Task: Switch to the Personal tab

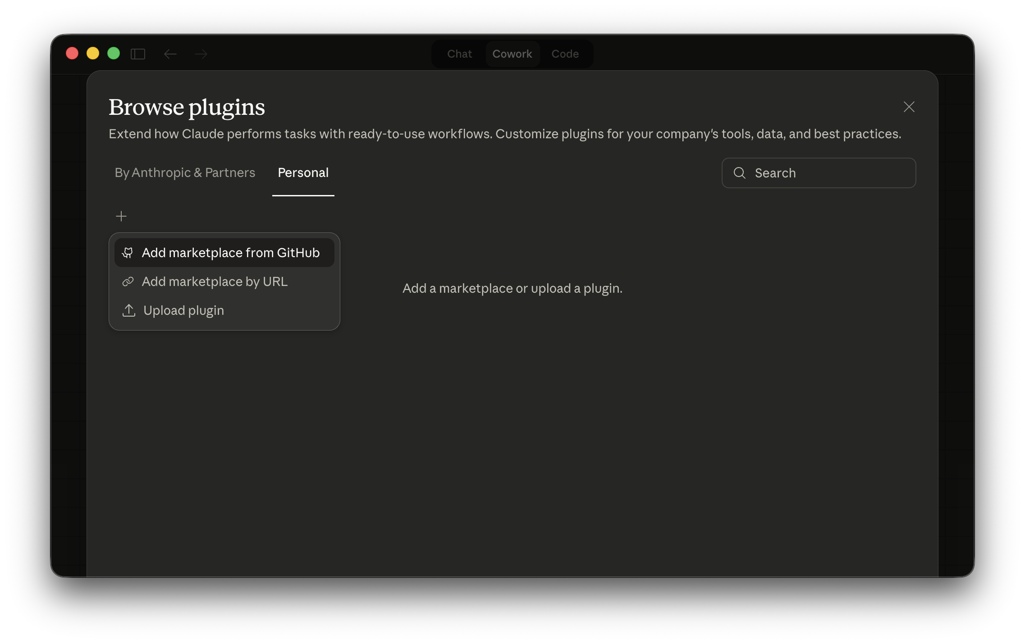Action: tap(302, 172)
